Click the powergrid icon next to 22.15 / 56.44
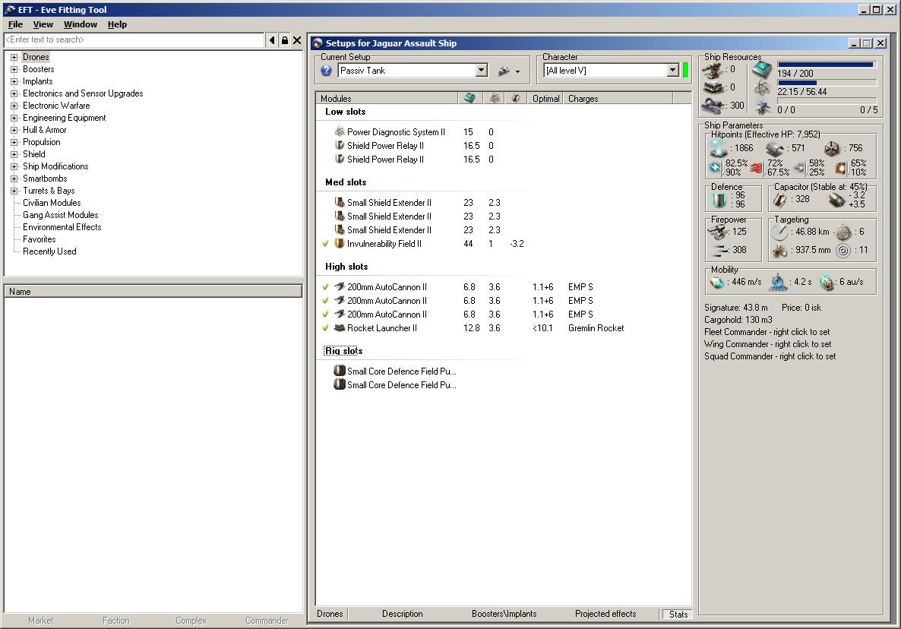901x629 pixels. click(763, 89)
